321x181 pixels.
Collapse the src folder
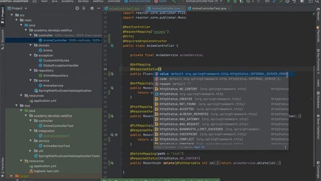click(12, 15)
